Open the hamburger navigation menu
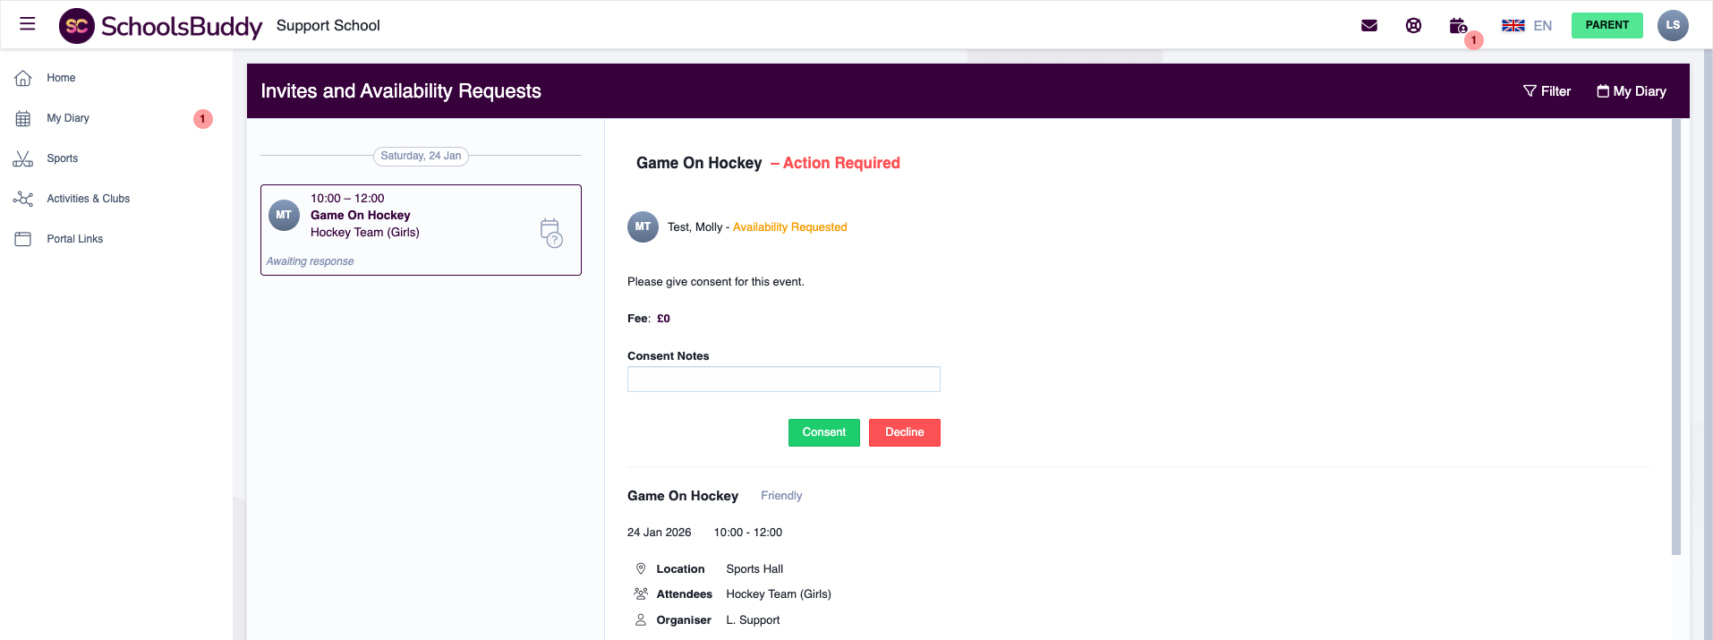1713x640 pixels. pos(28,24)
